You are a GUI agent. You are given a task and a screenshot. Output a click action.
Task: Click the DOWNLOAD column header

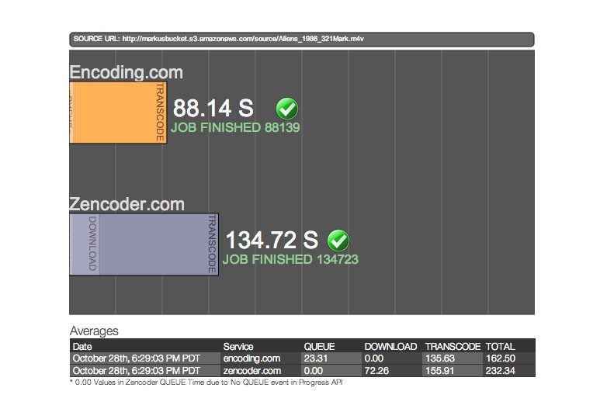tap(390, 347)
